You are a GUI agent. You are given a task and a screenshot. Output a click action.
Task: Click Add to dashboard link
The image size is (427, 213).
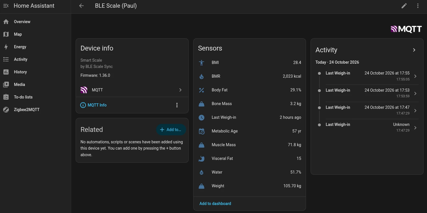[x=215, y=204]
